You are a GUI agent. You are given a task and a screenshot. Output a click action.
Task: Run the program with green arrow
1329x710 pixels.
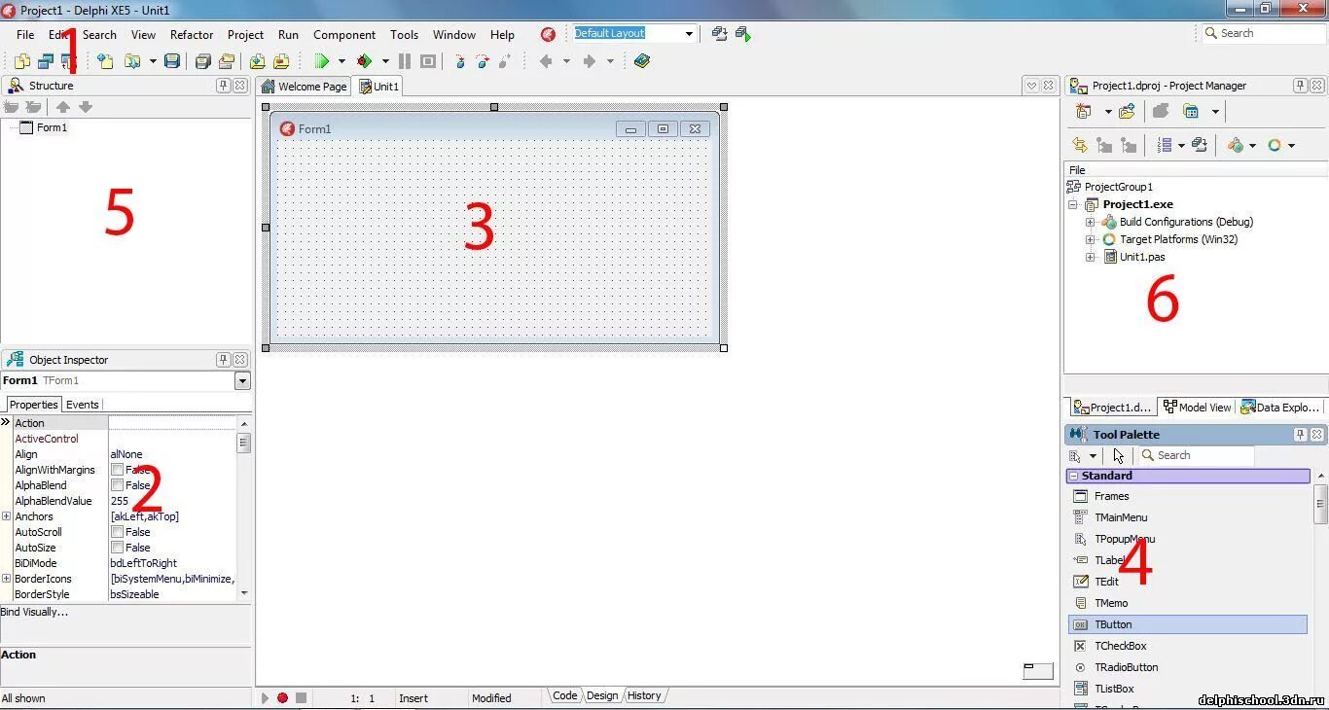tap(321, 61)
